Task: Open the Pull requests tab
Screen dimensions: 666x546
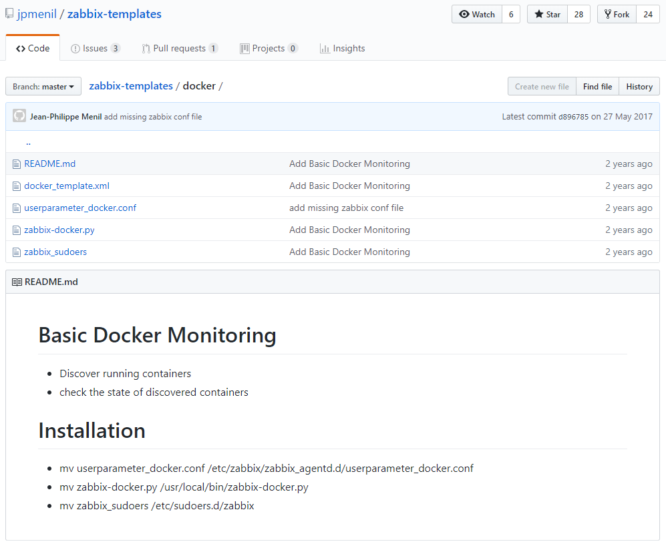Action: 179,49
